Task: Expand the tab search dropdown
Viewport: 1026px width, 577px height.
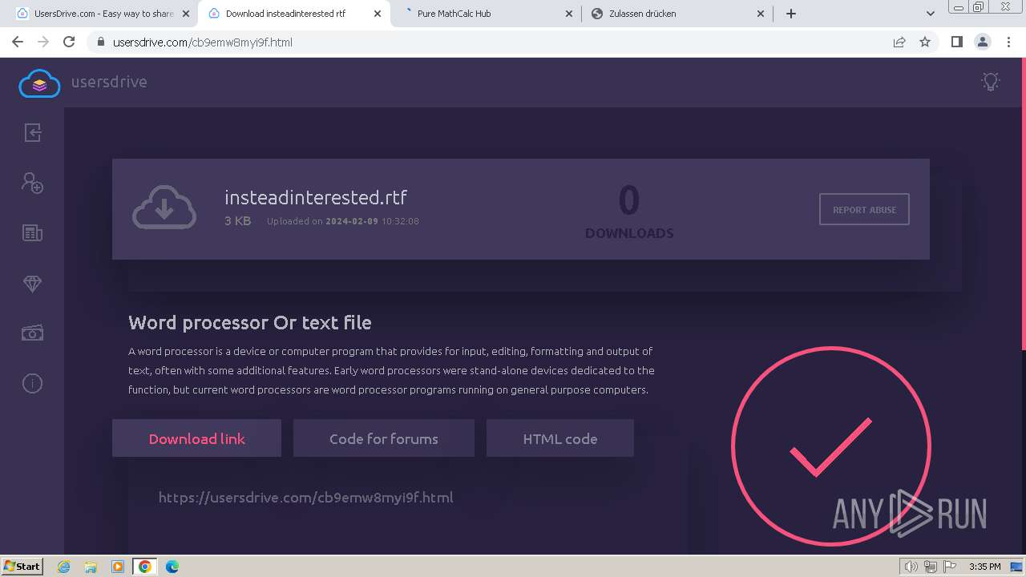Action: click(930, 14)
